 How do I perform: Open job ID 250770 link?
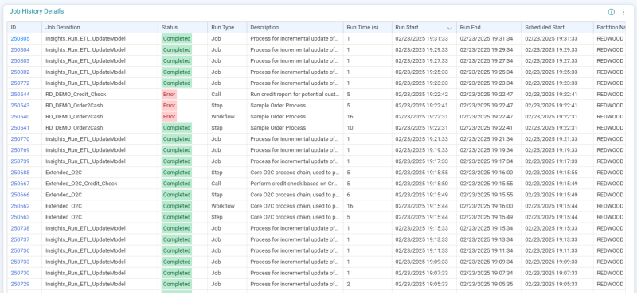pyautogui.click(x=20, y=139)
